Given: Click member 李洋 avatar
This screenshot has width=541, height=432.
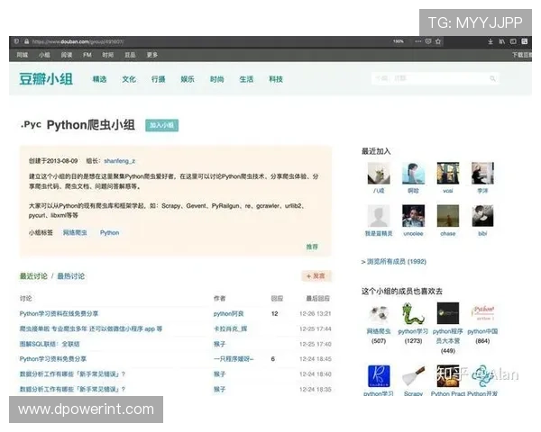Looking at the screenshot, I should point(482,174).
